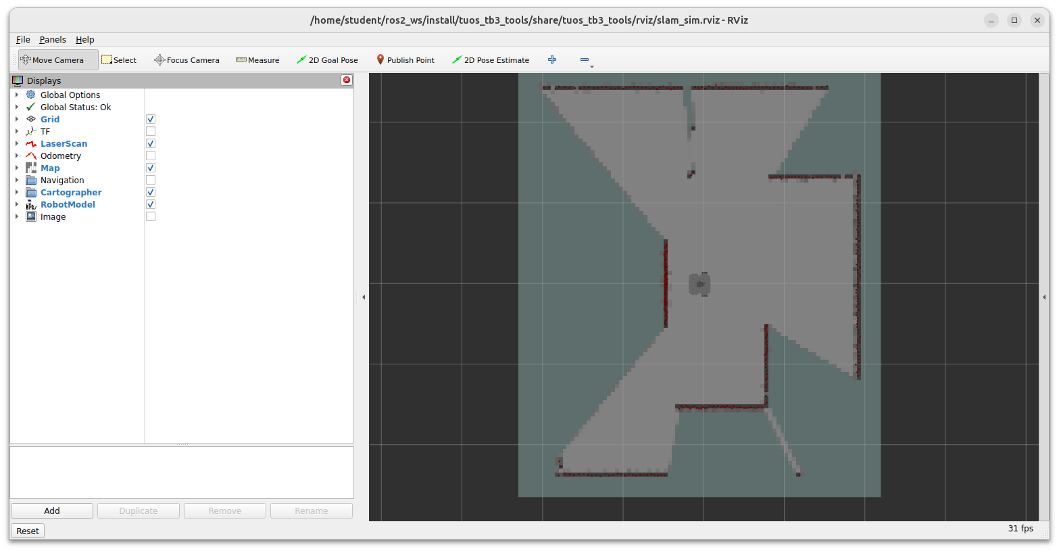Choose the Focus Camera tool
Image resolution: width=1059 pixels, height=551 pixels.
coord(187,60)
